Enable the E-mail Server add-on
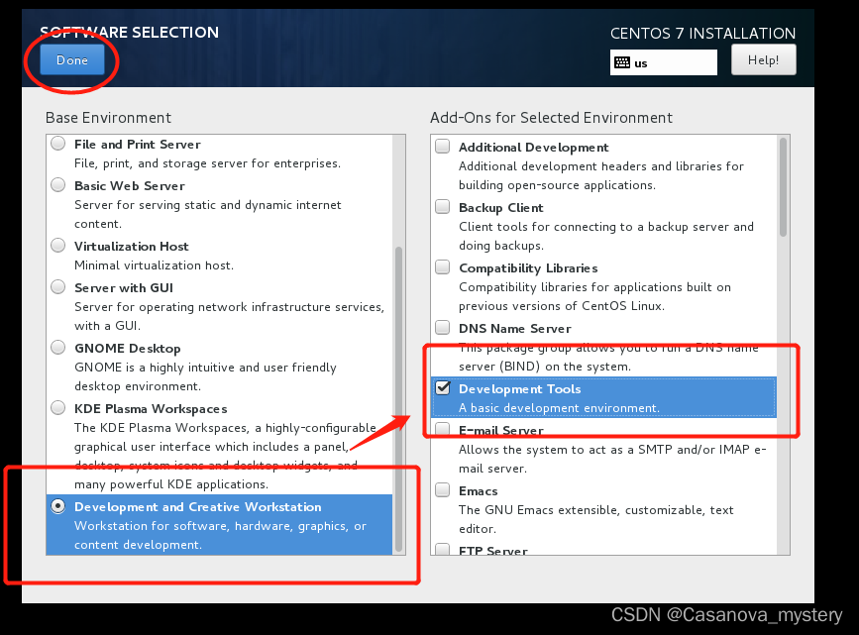 (442, 429)
